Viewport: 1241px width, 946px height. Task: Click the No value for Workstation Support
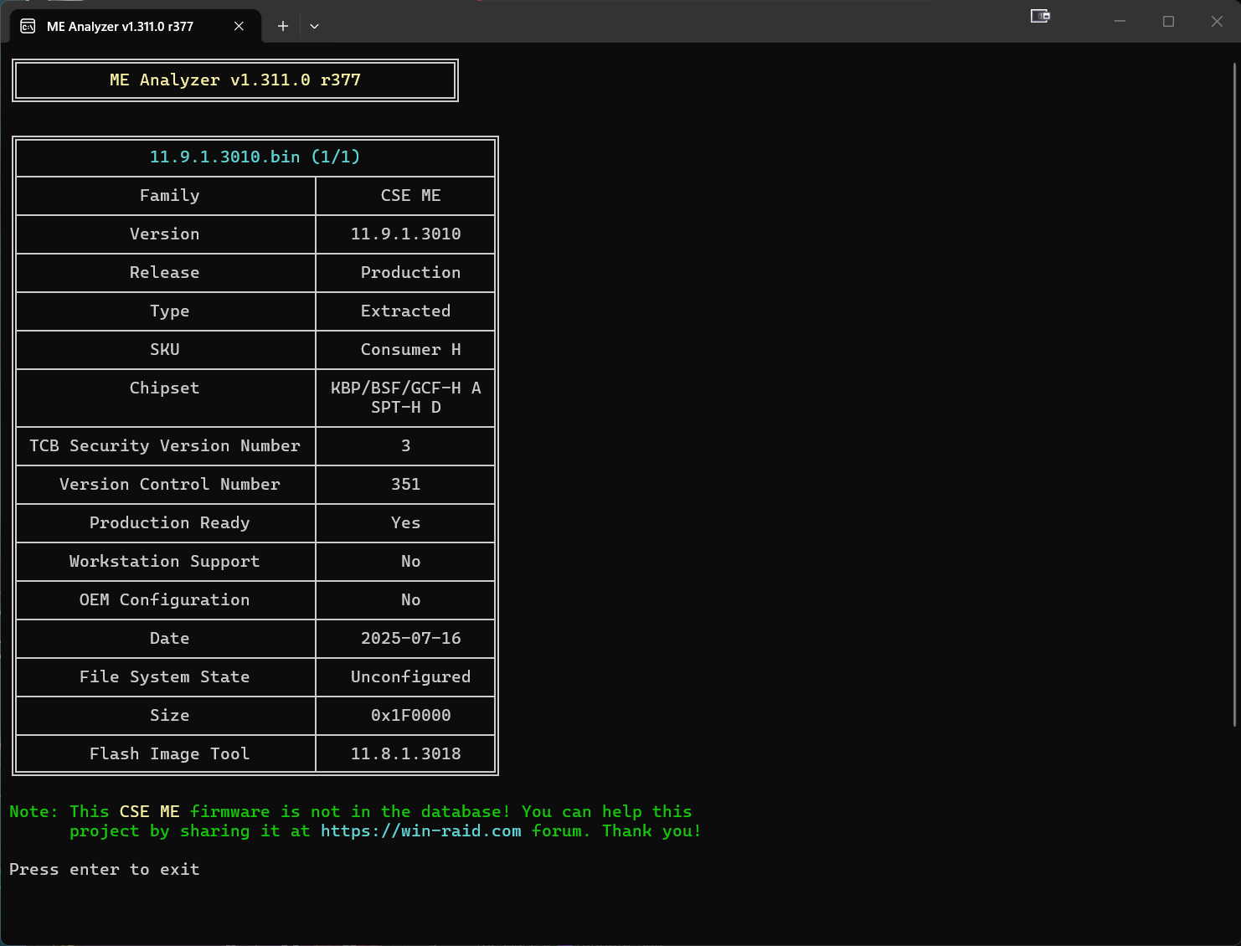click(x=410, y=562)
